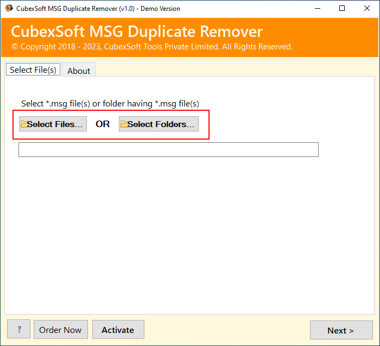Open help with the ? button

click(x=18, y=329)
